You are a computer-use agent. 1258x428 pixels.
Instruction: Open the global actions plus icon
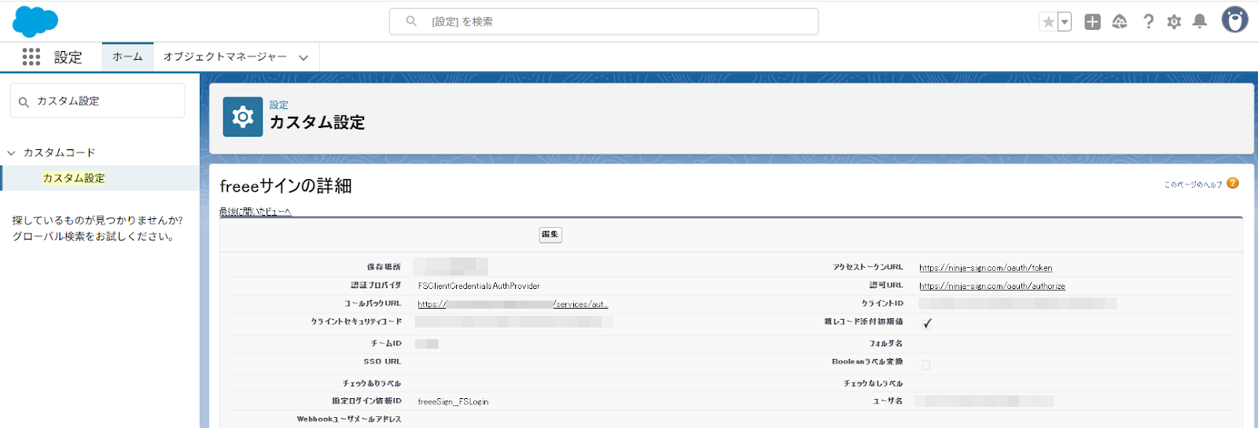coord(1092,22)
